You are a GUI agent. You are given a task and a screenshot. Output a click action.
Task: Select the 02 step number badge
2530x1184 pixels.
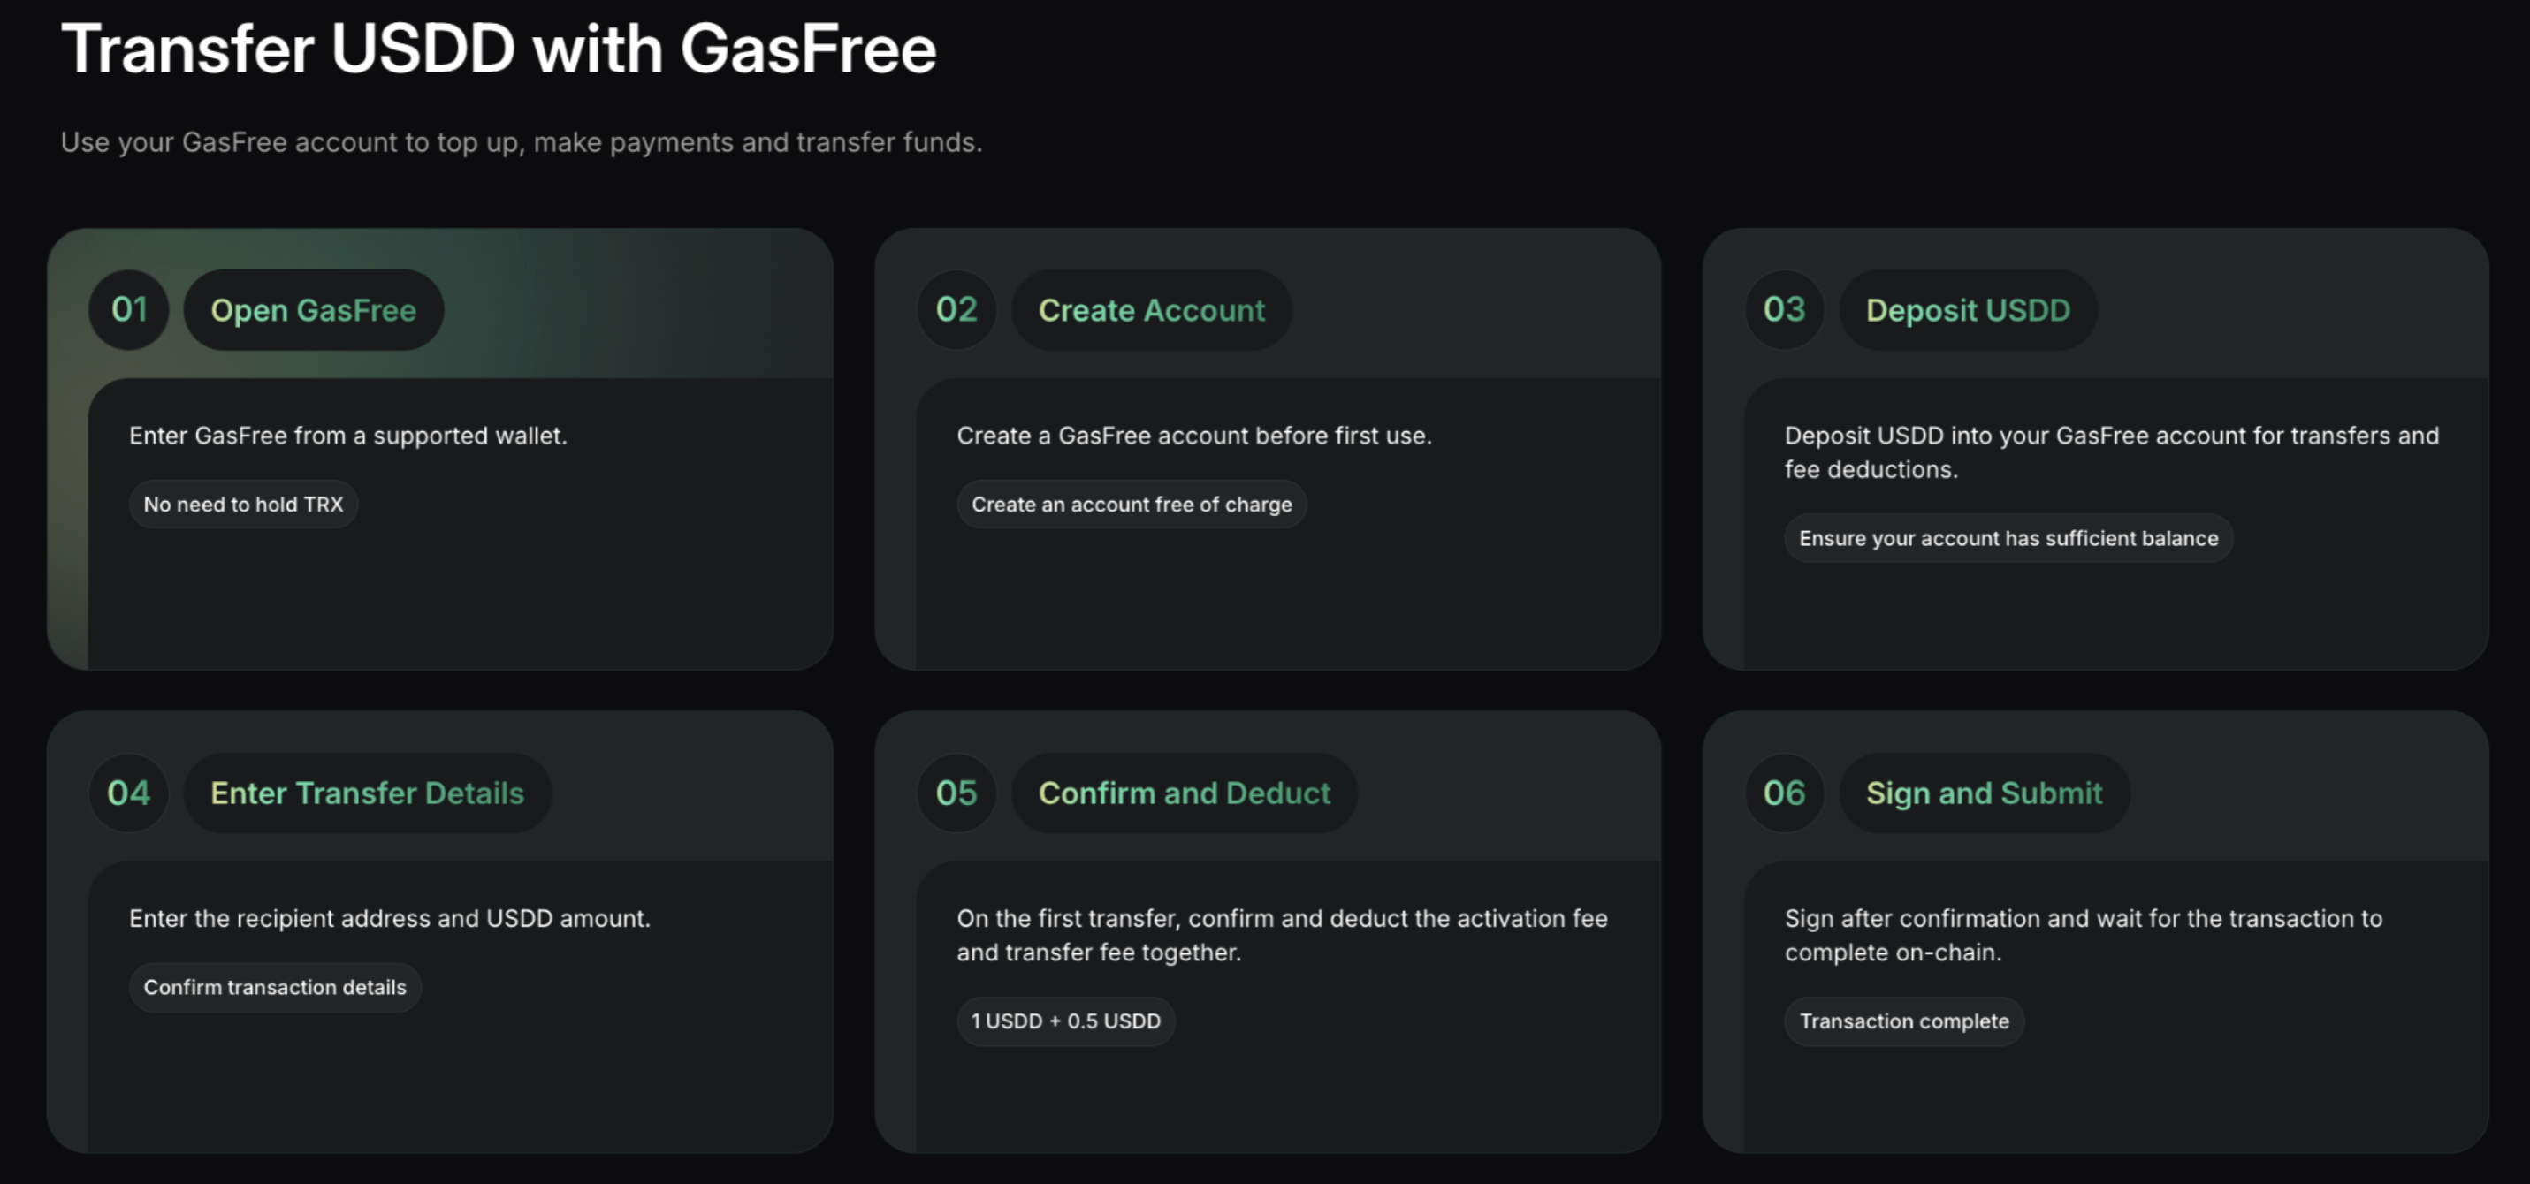(x=956, y=310)
